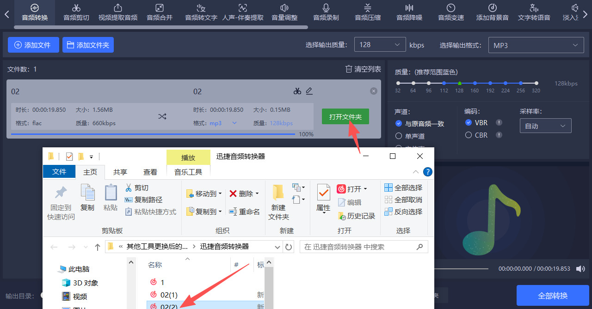Open the 音频降噪 noise reduction tool

point(409,12)
